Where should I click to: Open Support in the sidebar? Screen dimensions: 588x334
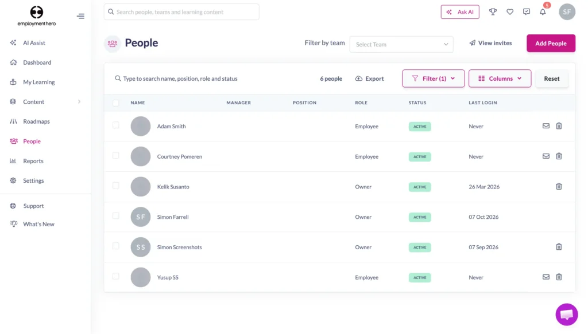pyautogui.click(x=33, y=206)
